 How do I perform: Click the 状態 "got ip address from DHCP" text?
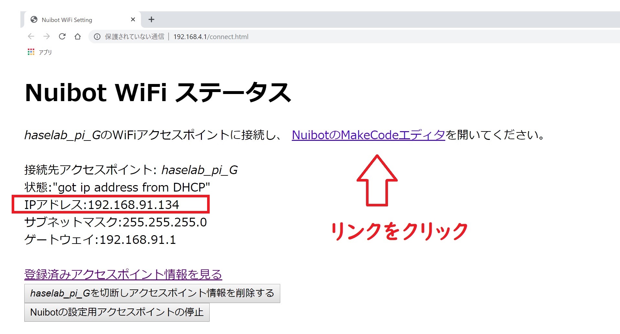point(117,187)
